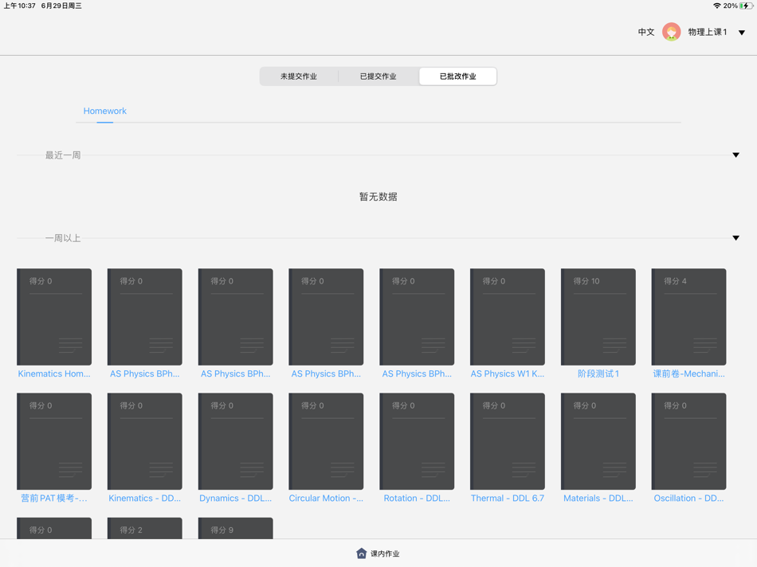This screenshot has width=757, height=567.
Task: Switch to the 已提交作业 tab
Action: [378, 76]
